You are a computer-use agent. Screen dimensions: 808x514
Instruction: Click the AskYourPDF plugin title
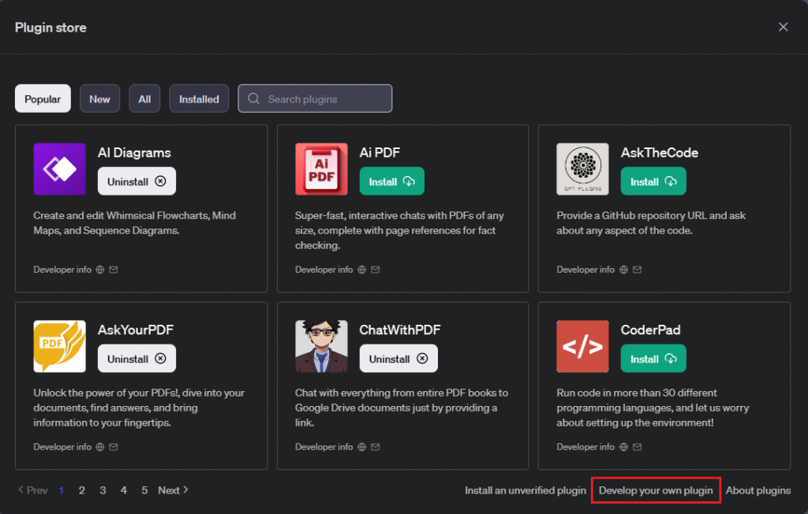click(136, 330)
